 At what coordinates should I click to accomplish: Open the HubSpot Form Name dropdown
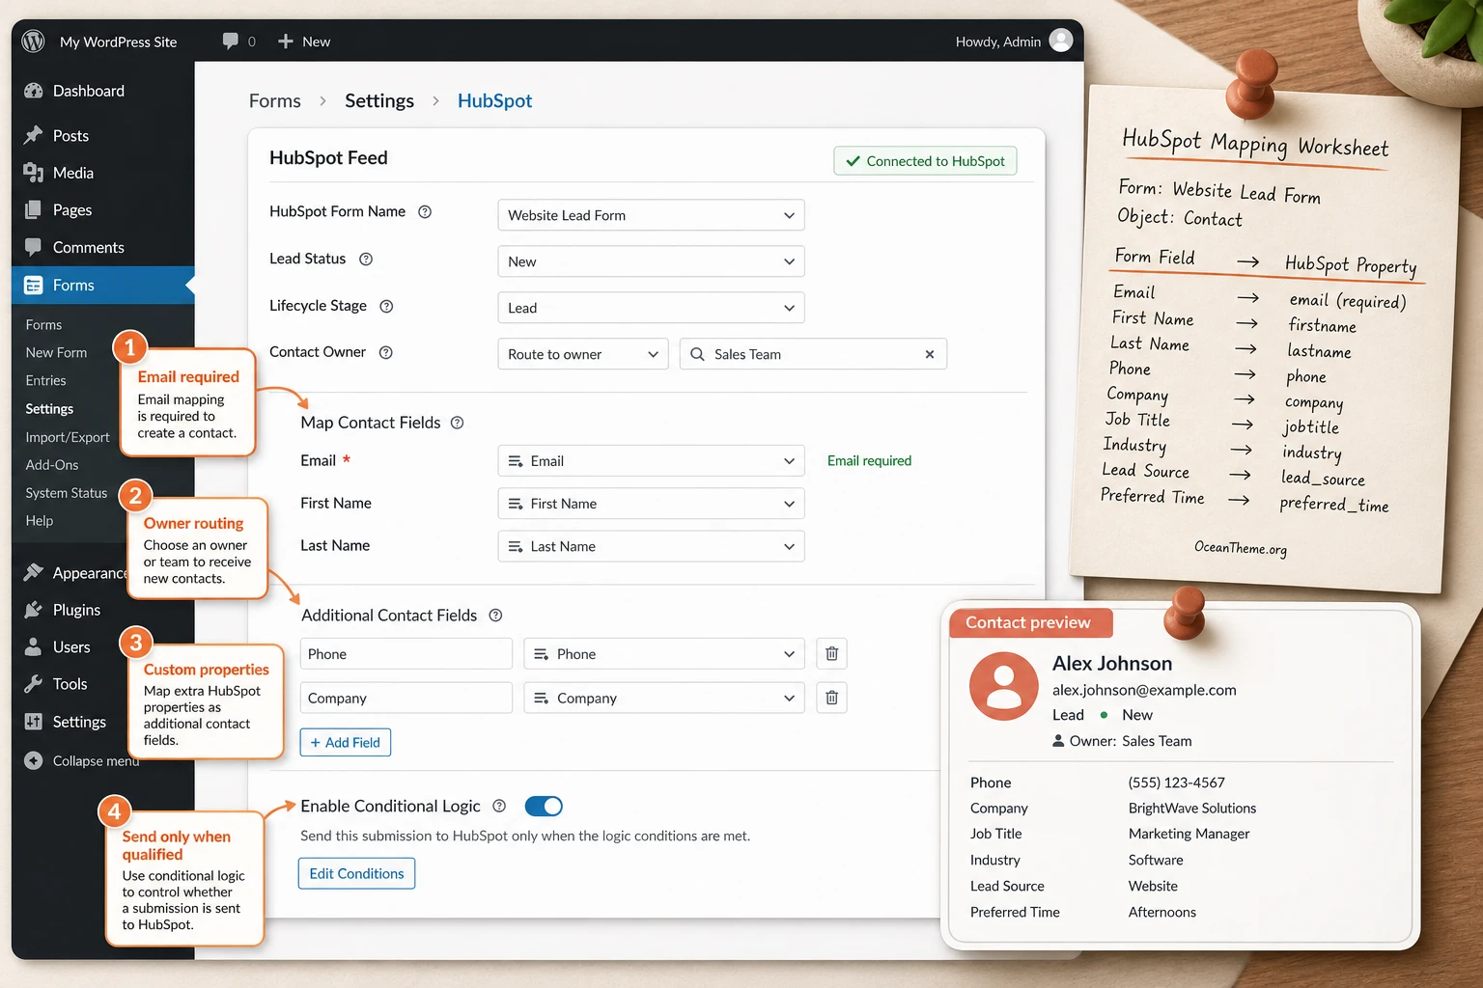(651, 215)
